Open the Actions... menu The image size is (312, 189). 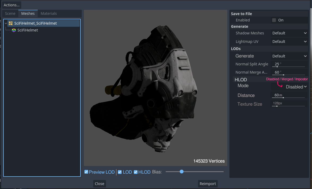click(x=11, y=5)
